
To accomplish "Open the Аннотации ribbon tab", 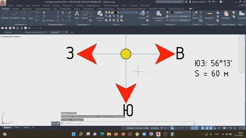I will 27,9.
